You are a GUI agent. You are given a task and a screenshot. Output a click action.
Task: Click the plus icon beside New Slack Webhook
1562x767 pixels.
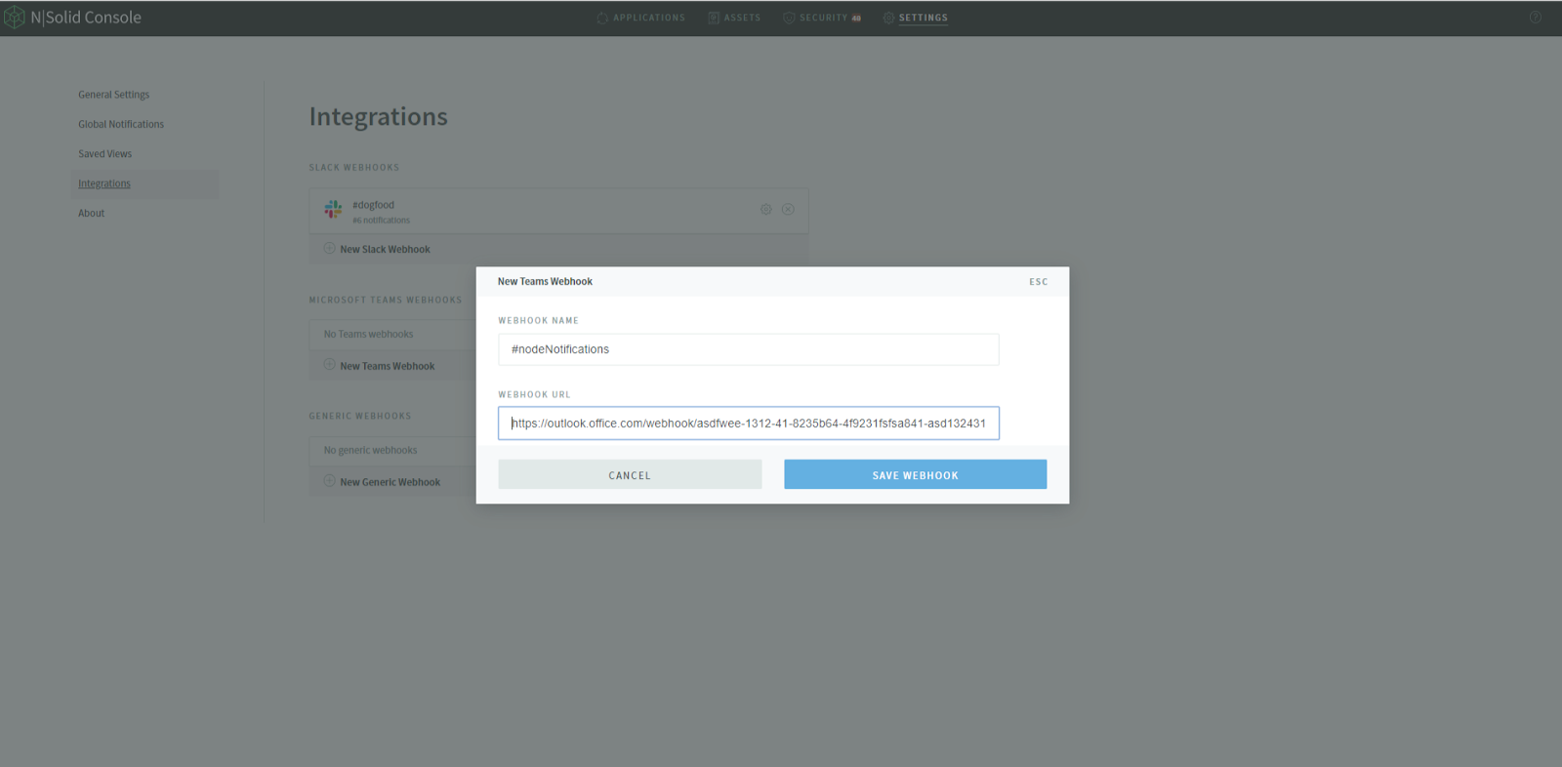[329, 248]
